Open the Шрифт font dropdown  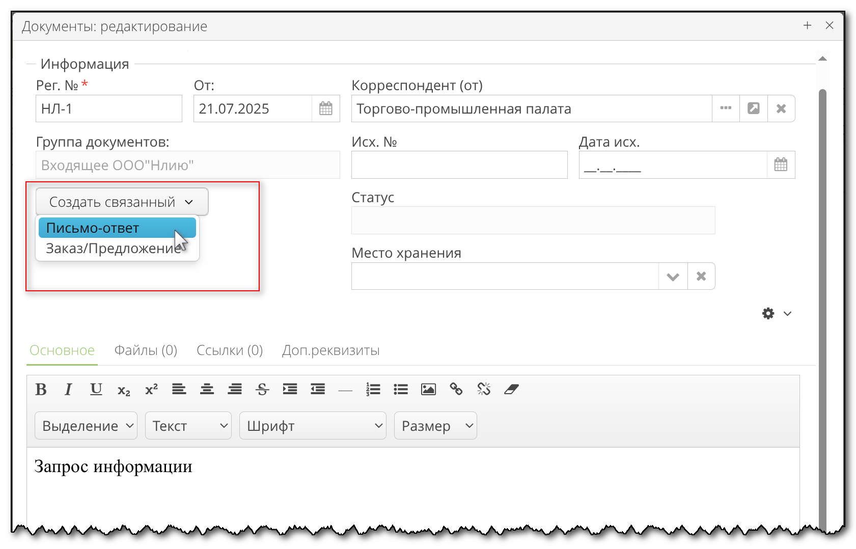click(x=312, y=425)
